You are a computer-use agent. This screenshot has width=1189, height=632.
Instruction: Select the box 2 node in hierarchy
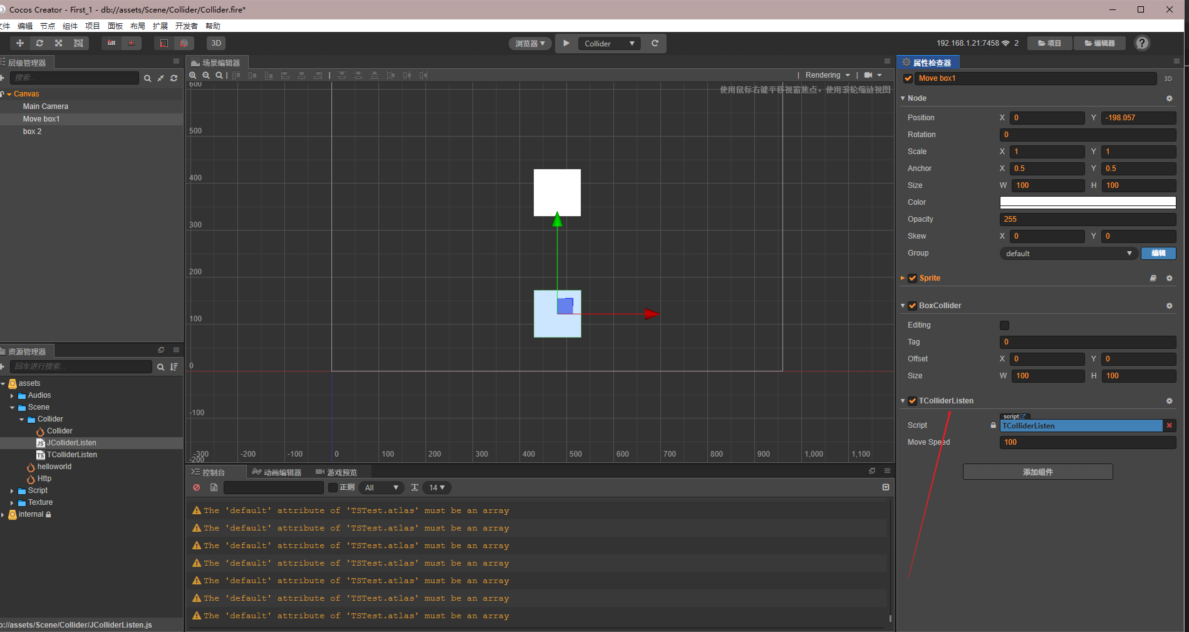point(32,131)
